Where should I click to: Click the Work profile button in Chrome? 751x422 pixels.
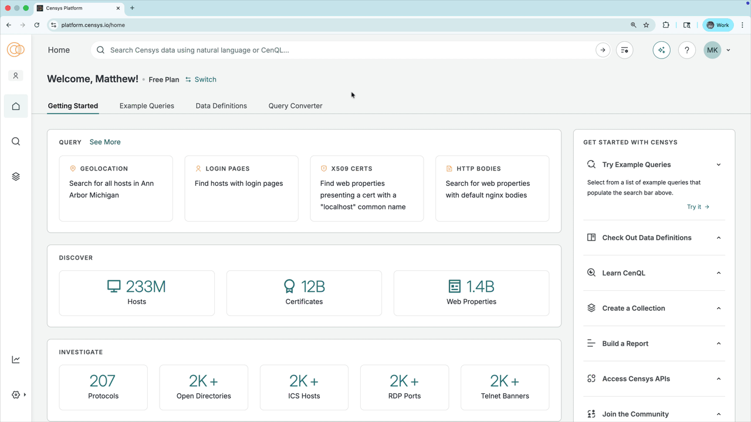718,25
